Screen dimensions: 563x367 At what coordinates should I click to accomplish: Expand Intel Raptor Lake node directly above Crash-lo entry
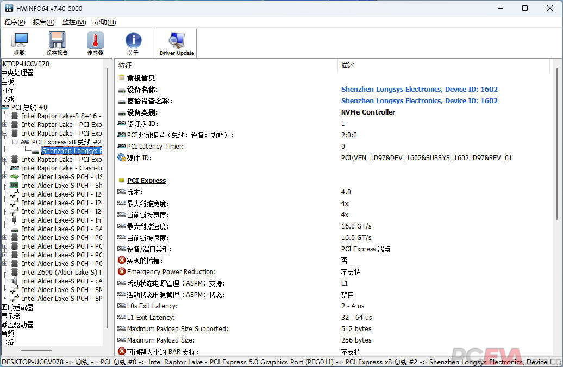tap(5, 159)
